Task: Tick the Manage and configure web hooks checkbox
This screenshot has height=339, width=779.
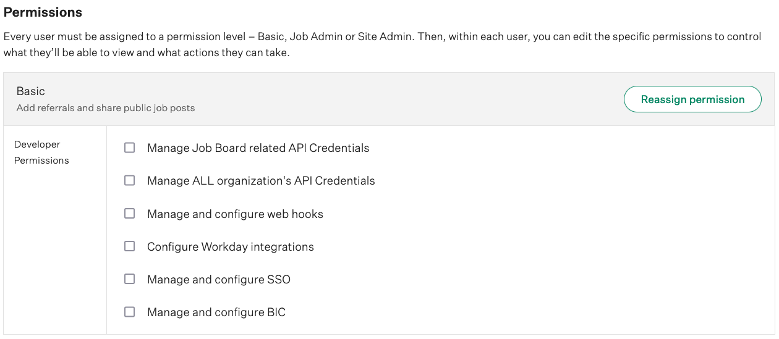Action: click(x=130, y=214)
